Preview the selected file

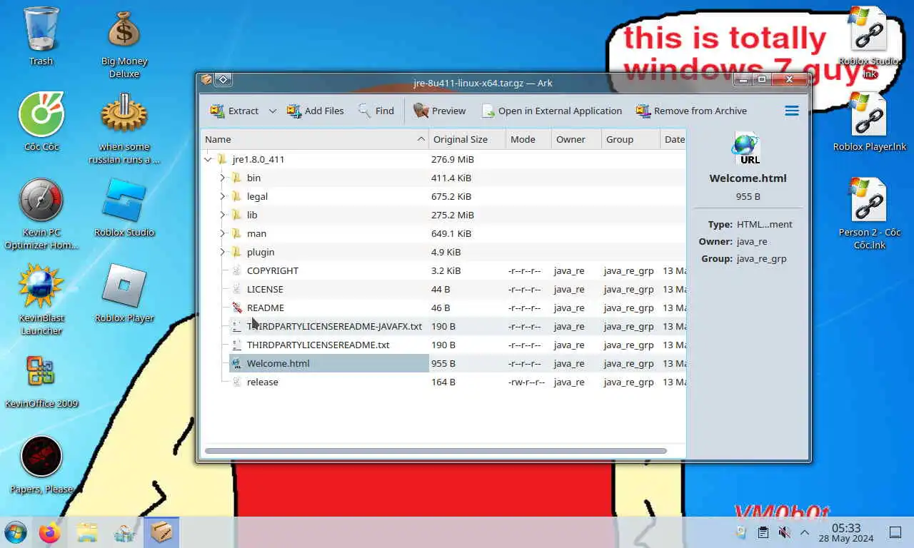pos(439,111)
